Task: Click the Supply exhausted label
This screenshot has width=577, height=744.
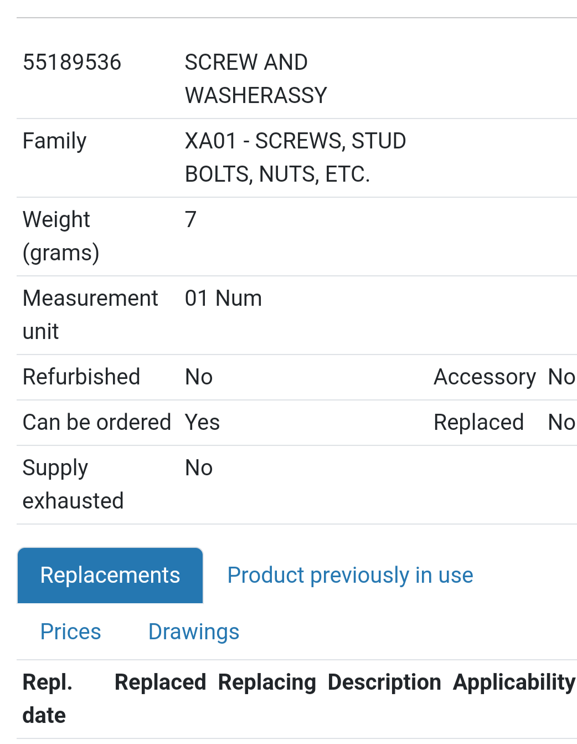Action: coord(73,484)
